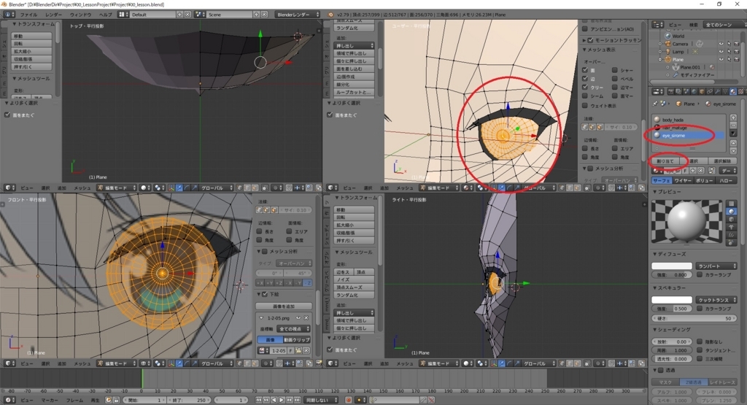This screenshot has width=747, height=405.
Task: Click translate manipulator icon in Front viewport
Action: [178, 363]
